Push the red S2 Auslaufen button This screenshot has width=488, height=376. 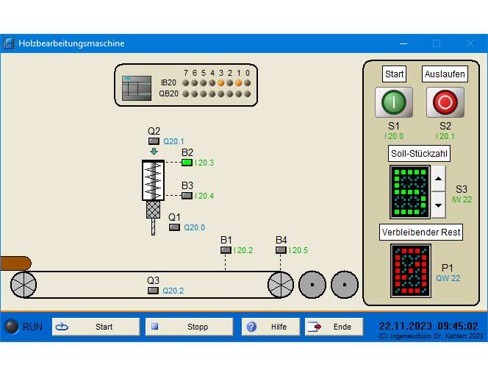pyautogui.click(x=445, y=102)
